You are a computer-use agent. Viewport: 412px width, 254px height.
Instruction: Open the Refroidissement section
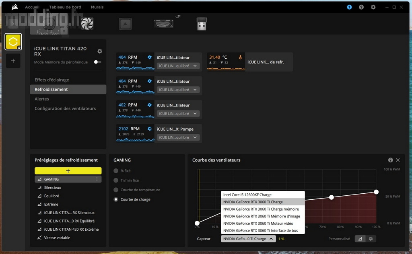tap(68, 89)
